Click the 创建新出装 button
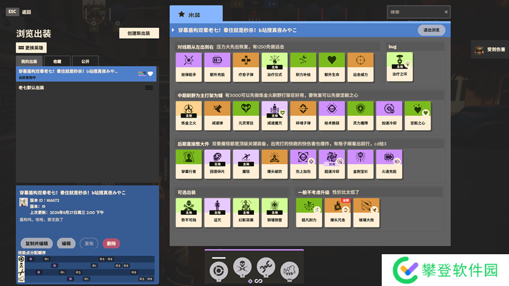The width and height of the screenshot is (509, 286). point(139,33)
